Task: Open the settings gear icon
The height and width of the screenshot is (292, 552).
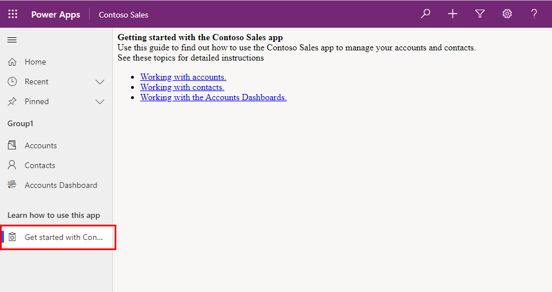Action: pyautogui.click(x=507, y=14)
